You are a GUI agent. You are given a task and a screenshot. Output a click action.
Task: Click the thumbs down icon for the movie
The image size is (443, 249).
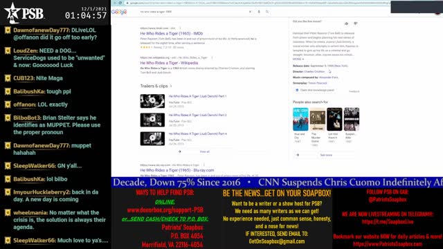(355, 24)
